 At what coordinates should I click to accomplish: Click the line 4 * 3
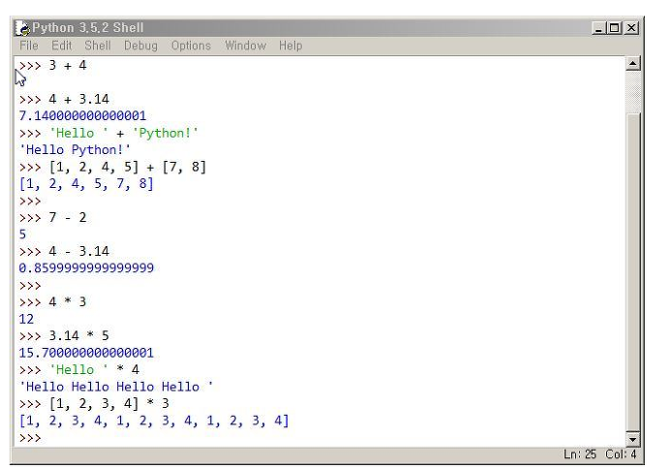click(52, 301)
